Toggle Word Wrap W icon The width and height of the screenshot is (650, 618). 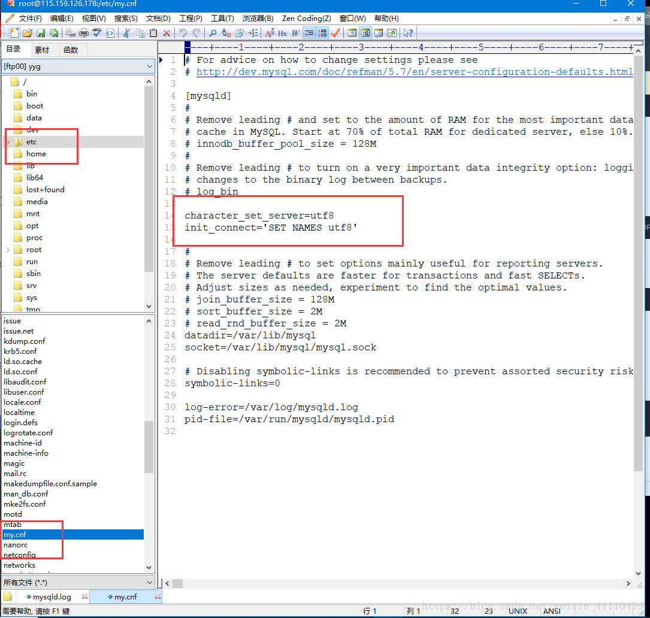click(x=295, y=33)
